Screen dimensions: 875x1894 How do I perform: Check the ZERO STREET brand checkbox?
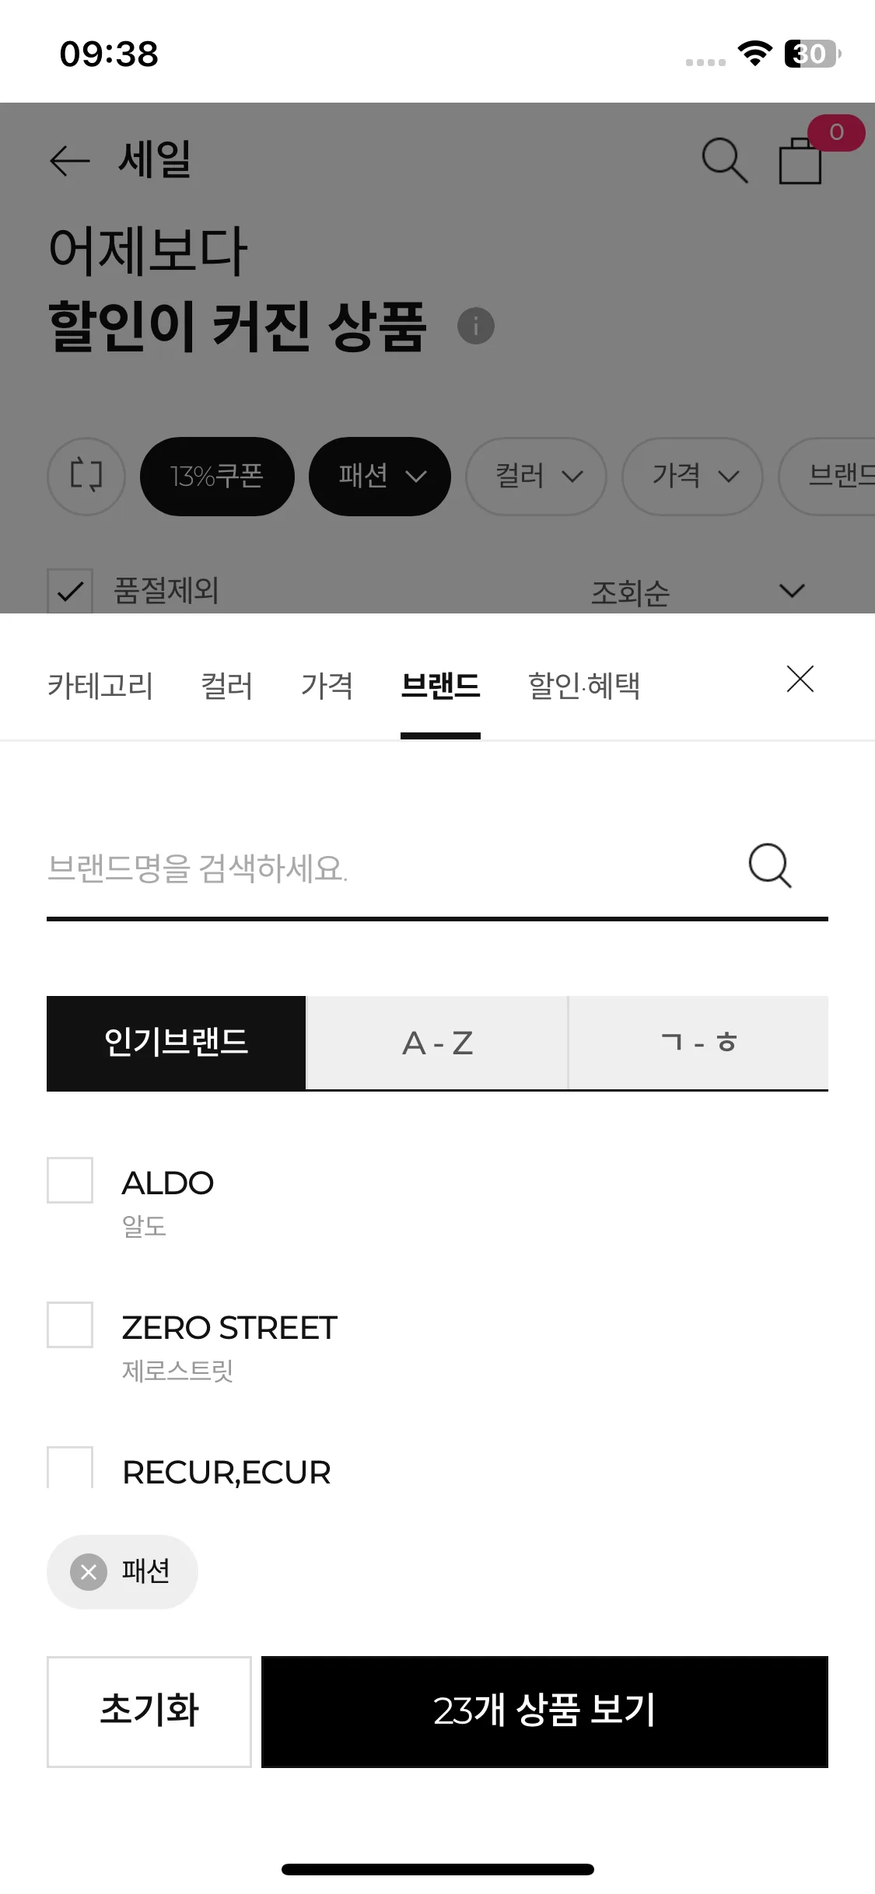pyautogui.click(x=70, y=1325)
